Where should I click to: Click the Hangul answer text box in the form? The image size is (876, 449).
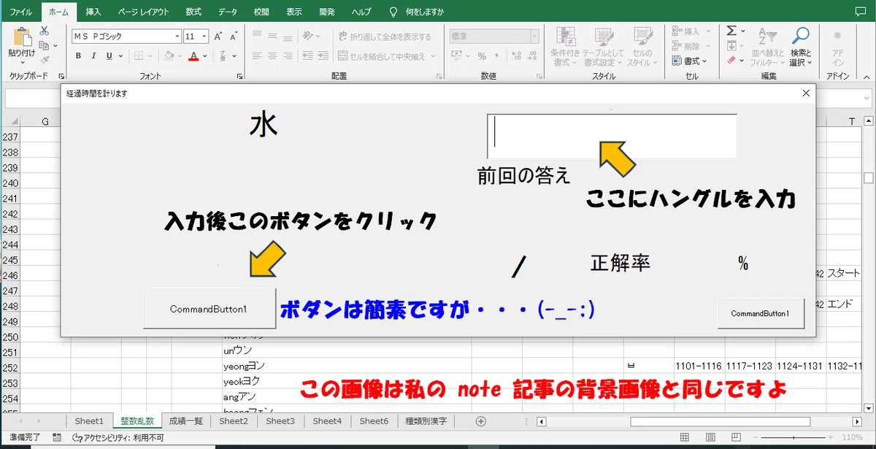pos(612,136)
